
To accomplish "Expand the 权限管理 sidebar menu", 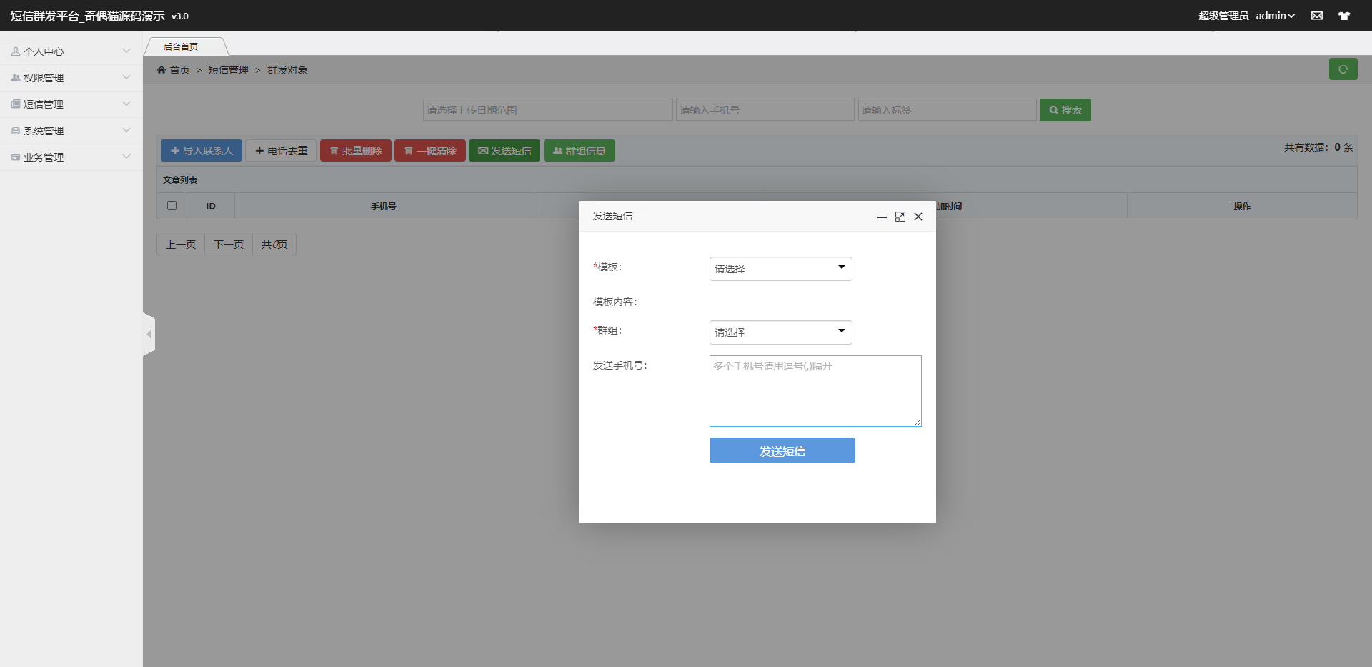I will (x=71, y=78).
